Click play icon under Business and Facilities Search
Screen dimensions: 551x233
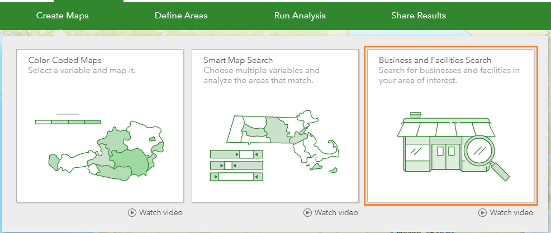483,212
